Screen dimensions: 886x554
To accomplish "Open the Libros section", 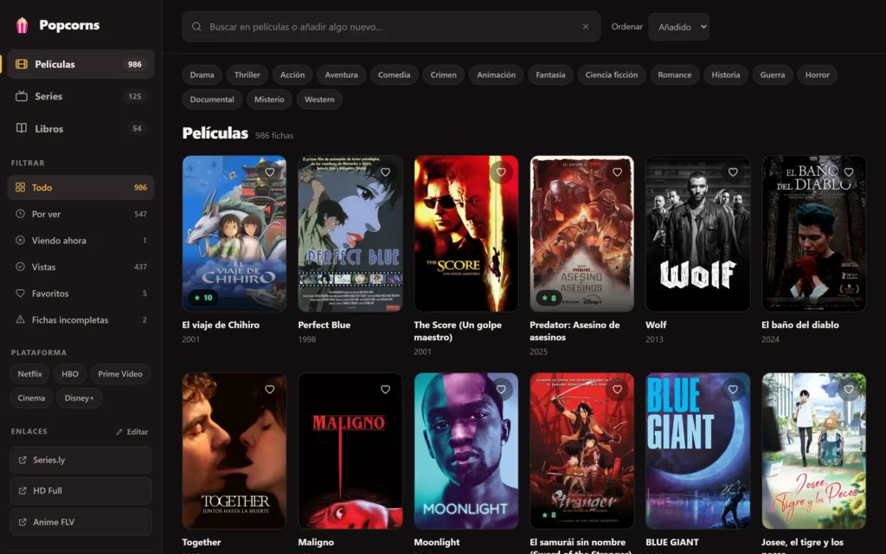I will pyautogui.click(x=80, y=128).
